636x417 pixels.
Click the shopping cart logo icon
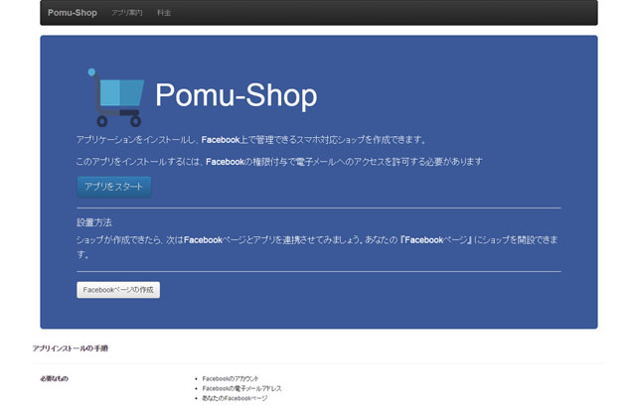click(115, 97)
